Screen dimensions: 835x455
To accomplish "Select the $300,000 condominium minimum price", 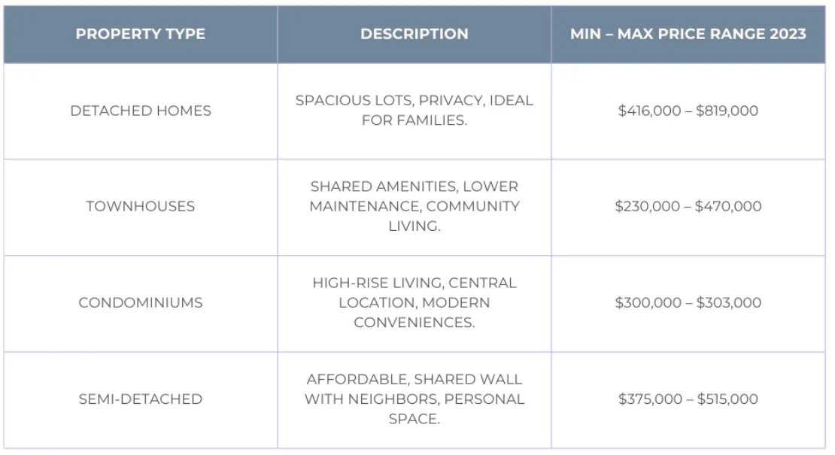I will (647, 302).
